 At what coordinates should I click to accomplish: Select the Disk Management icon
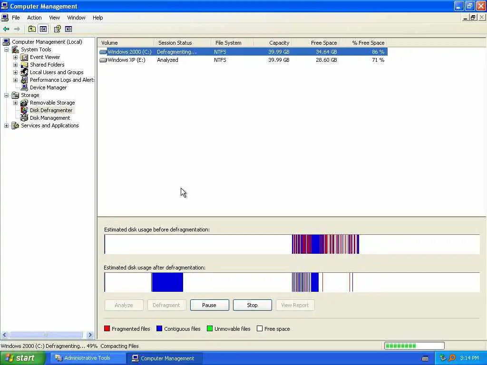click(x=24, y=118)
